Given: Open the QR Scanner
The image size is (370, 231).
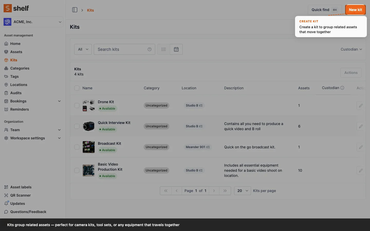Looking at the screenshot, I should coord(20,195).
